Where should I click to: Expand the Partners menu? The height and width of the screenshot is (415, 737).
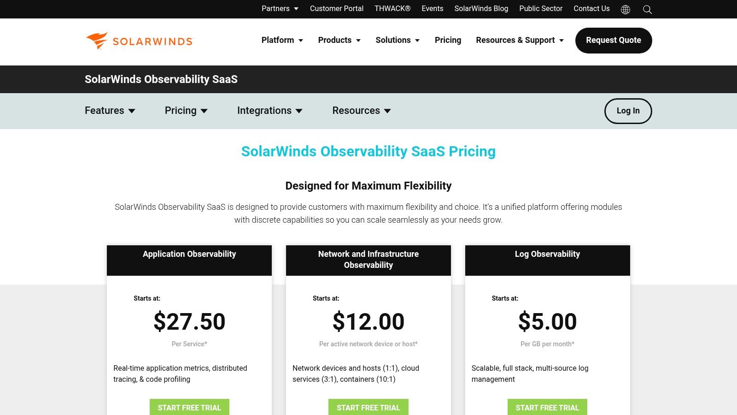click(279, 9)
